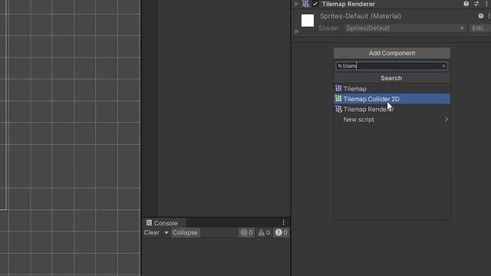Open help for Sprites-Default material

click(481, 16)
